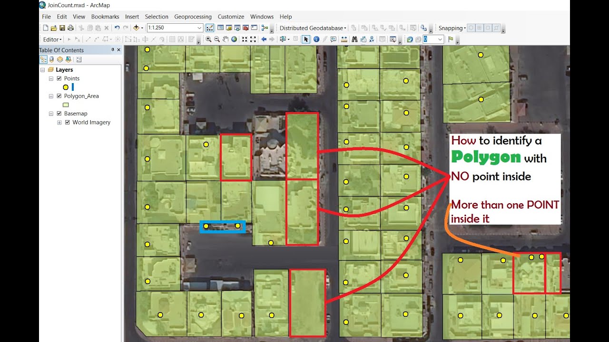Select the Identify tool icon
The image size is (609, 342).
pos(316,39)
